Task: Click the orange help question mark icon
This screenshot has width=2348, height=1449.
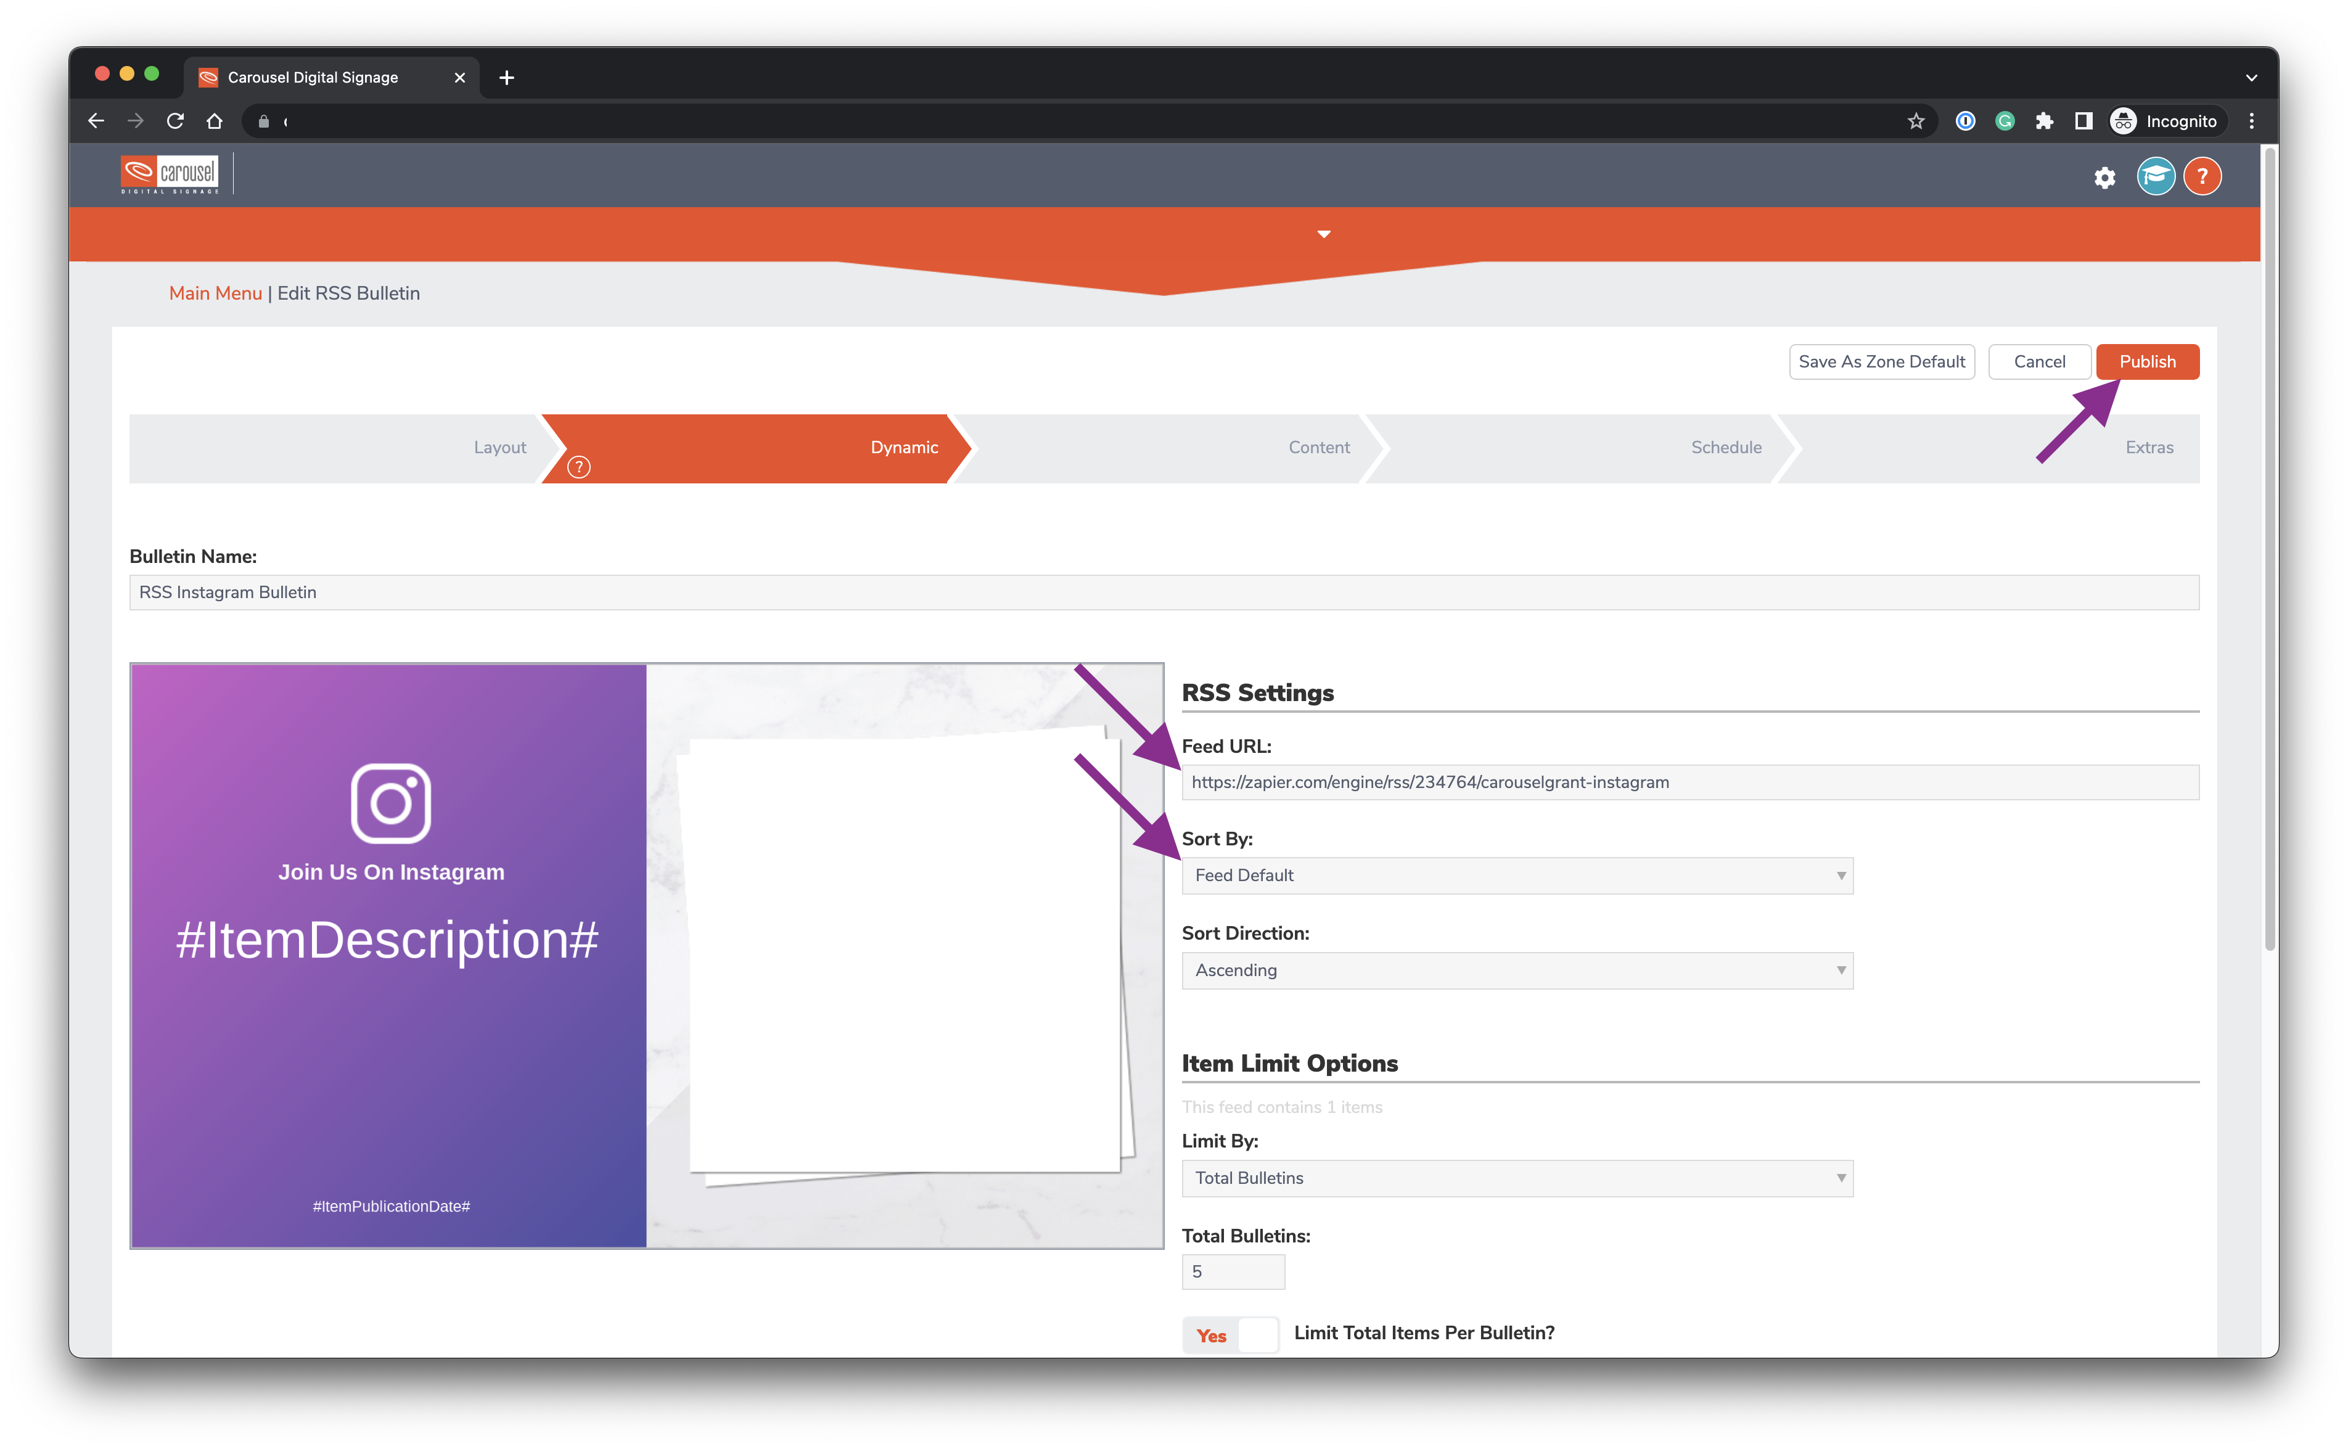Action: click(x=2202, y=176)
